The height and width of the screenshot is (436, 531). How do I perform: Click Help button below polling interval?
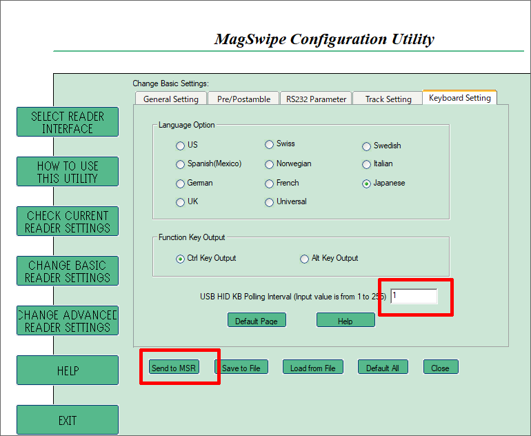345,320
